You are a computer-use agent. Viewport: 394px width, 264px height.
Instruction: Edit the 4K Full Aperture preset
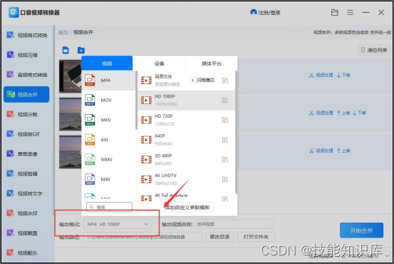click(225, 199)
